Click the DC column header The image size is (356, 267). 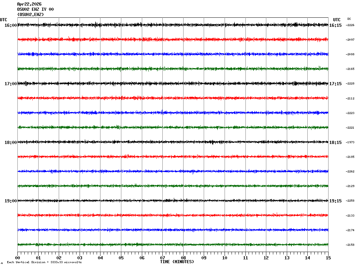click(x=349, y=19)
